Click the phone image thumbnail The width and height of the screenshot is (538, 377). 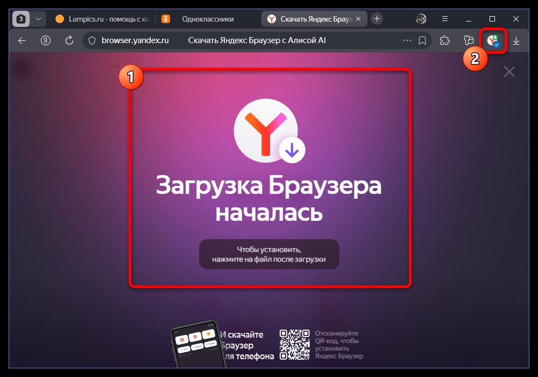[198, 344]
